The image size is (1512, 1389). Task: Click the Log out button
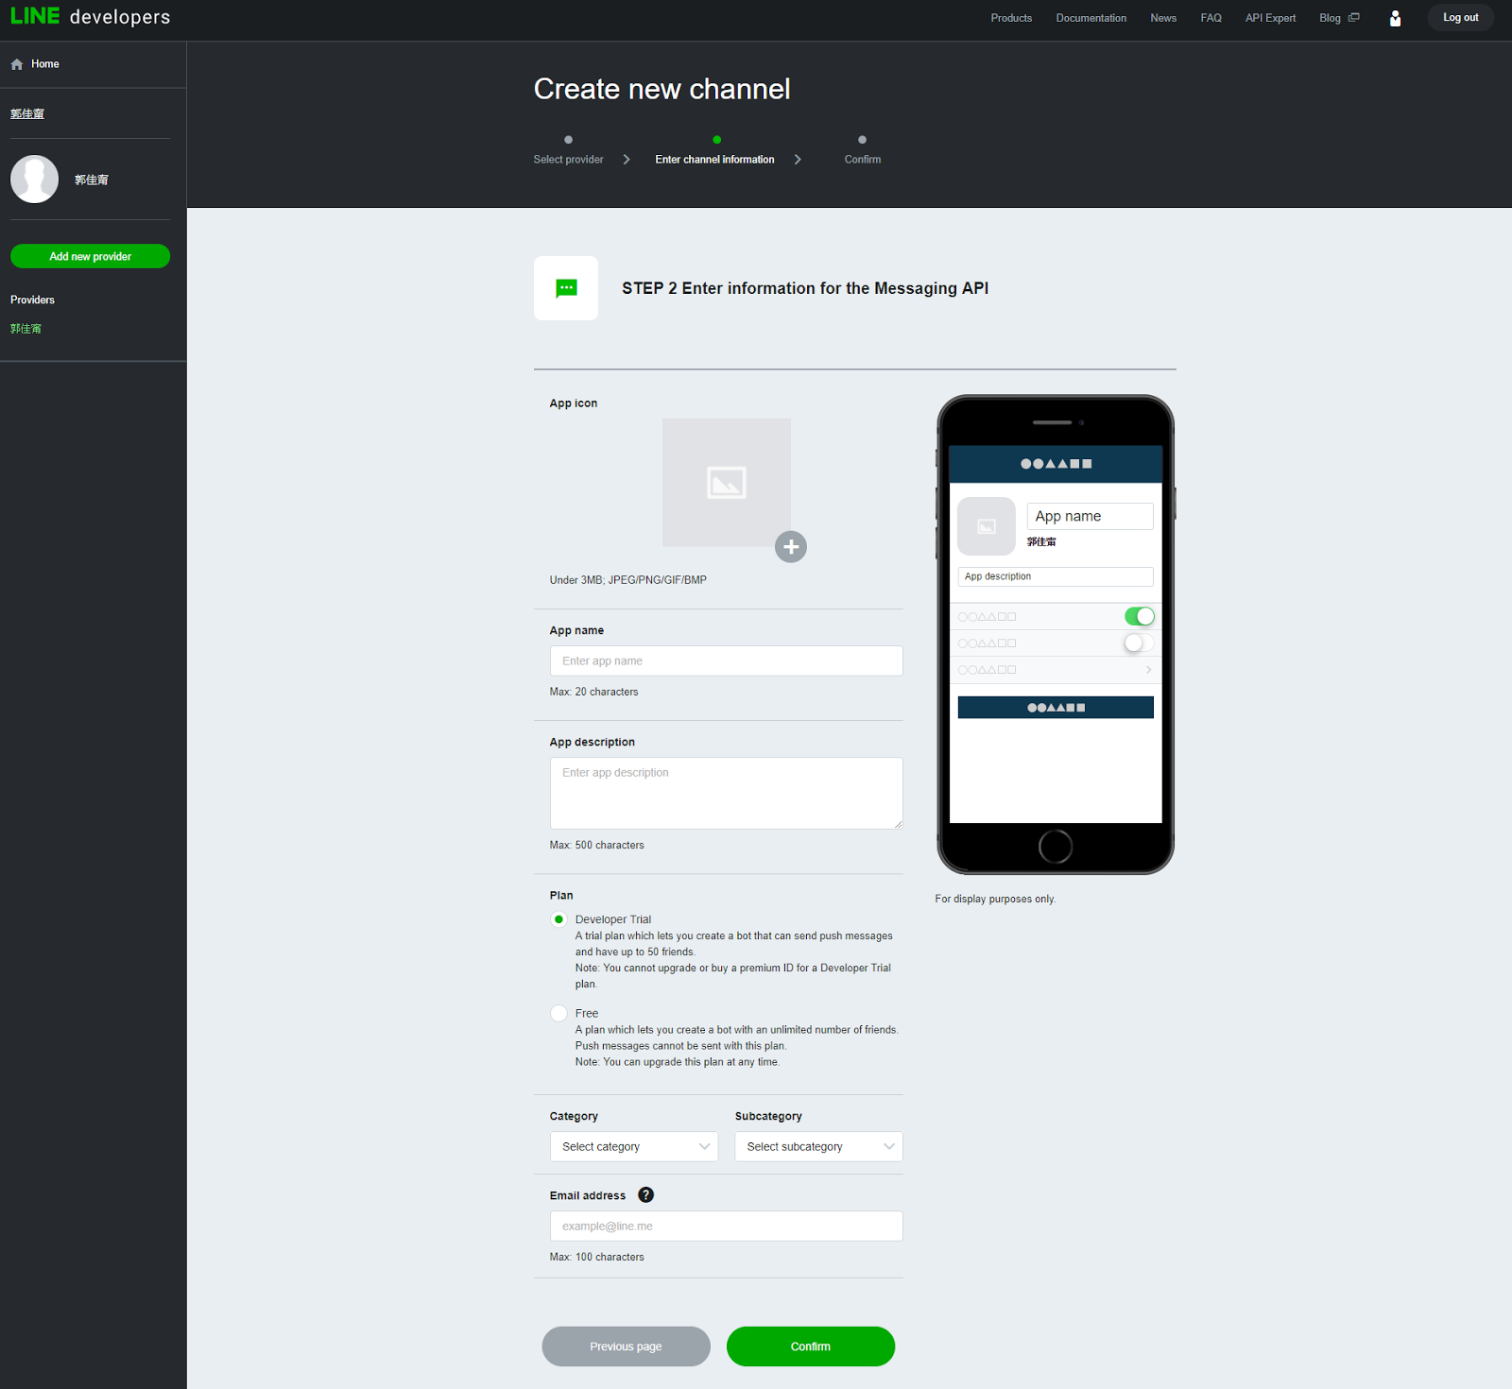pos(1460,17)
